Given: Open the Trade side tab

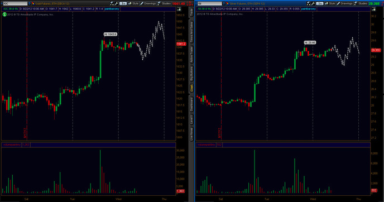Looking at the screenshot, I should click(191, 12).
